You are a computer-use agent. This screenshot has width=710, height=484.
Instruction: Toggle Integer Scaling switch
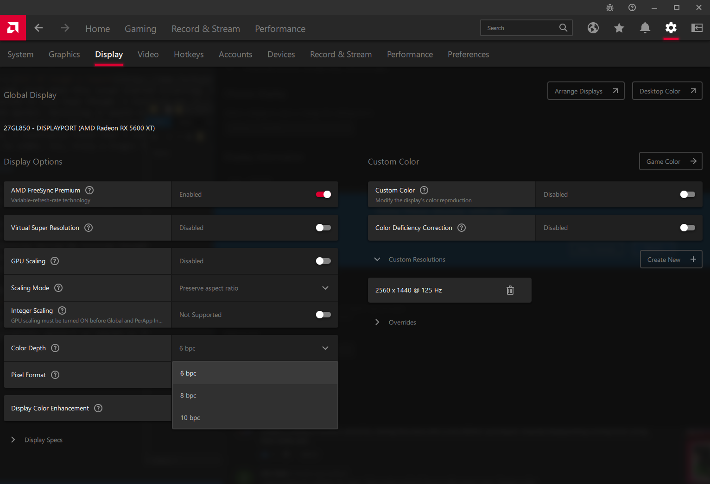(x=323, y=315)
